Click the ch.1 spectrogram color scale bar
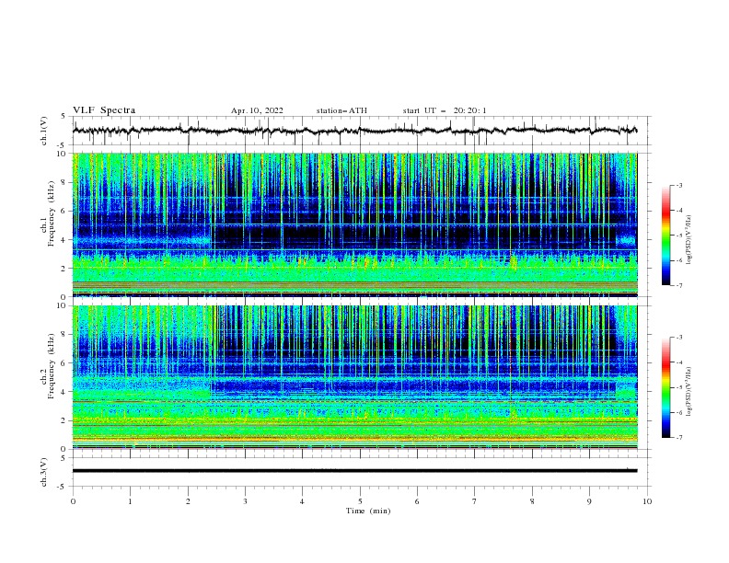 point(665,236)
